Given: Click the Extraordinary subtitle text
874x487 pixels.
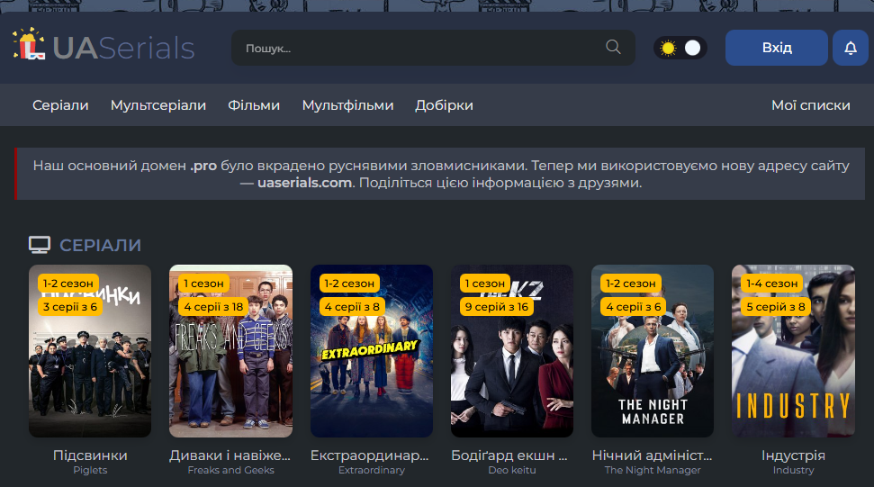Looking at the screenshot, I should (372, 470).
